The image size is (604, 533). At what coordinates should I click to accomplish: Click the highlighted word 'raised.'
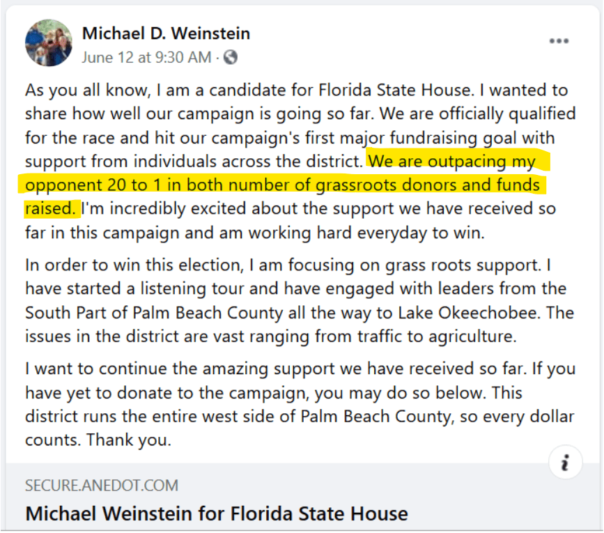[x=50, y=209]
